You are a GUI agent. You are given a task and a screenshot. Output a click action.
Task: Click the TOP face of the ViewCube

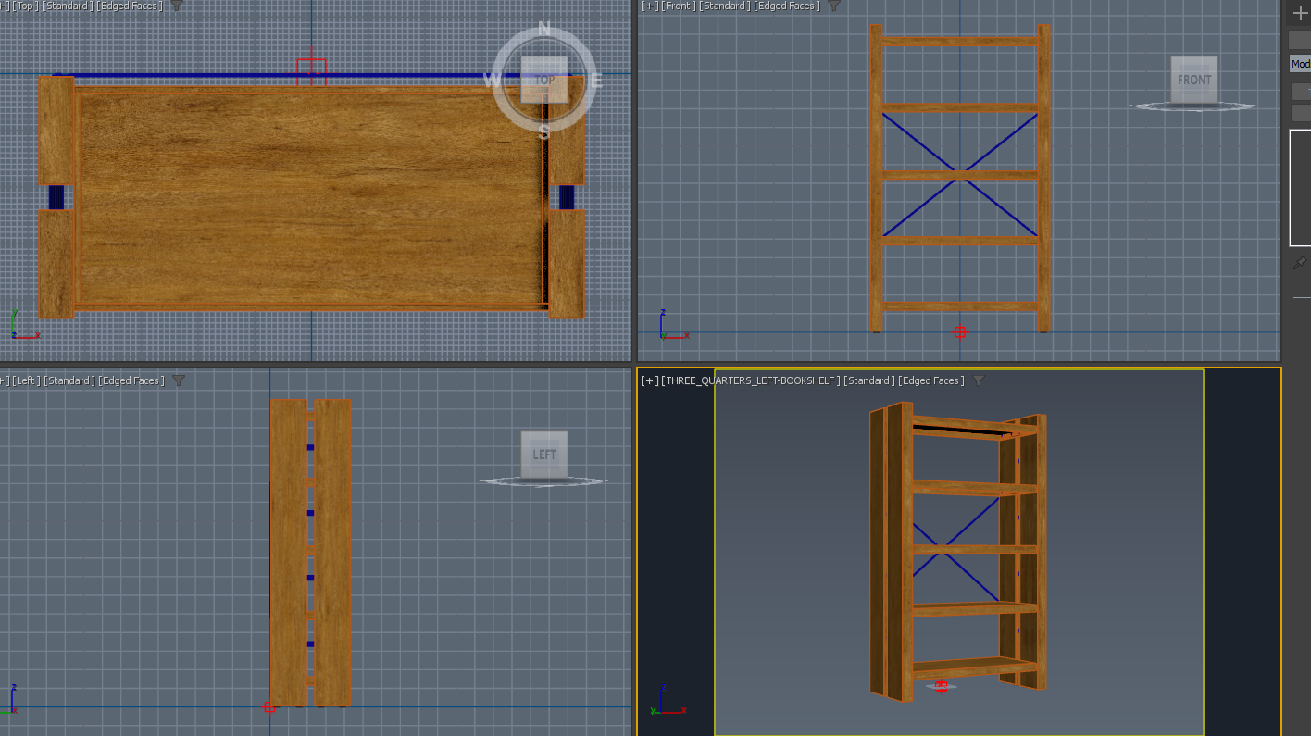(544, 80)
